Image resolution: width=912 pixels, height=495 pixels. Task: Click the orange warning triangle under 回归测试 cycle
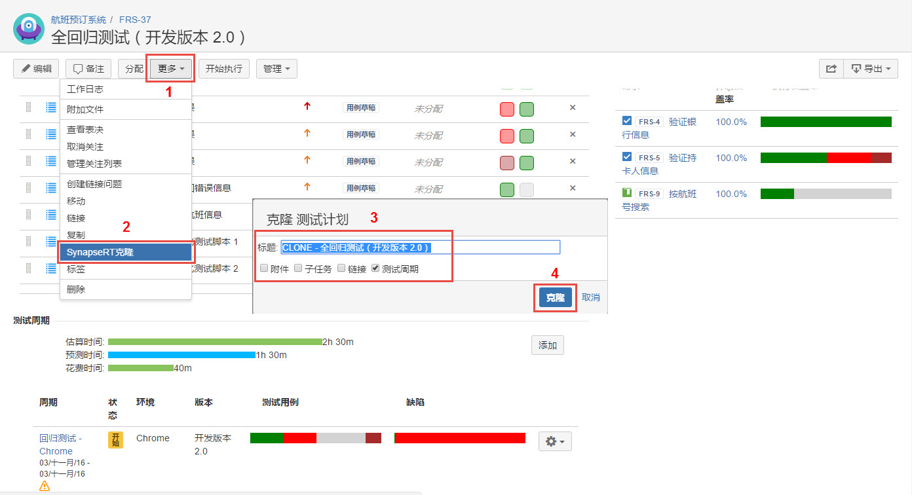45,486
